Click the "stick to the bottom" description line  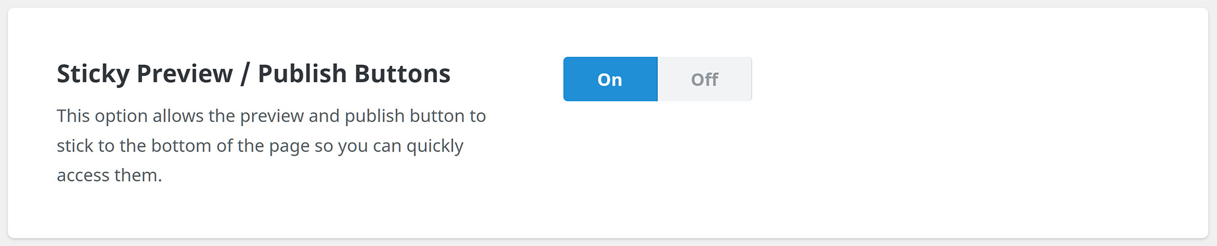(x=260, y=146)
